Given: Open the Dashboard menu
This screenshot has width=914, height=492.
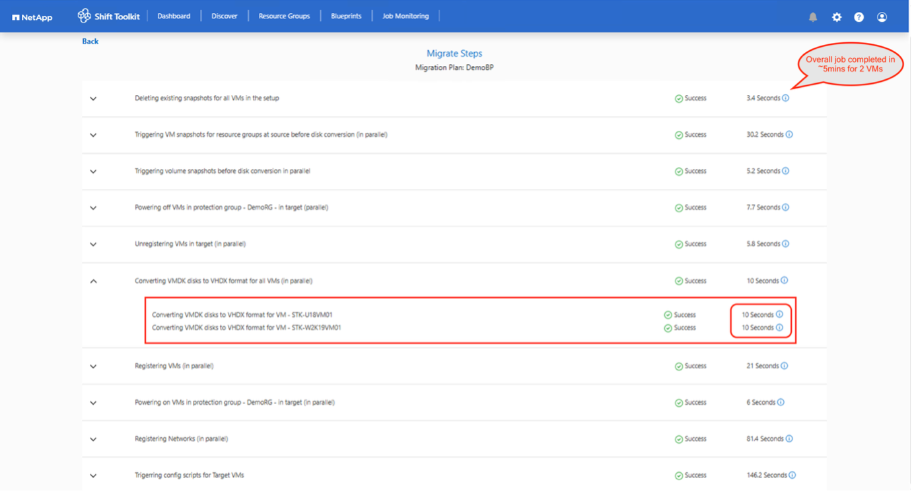Looking at the screenshot, I should click(174, 17).
